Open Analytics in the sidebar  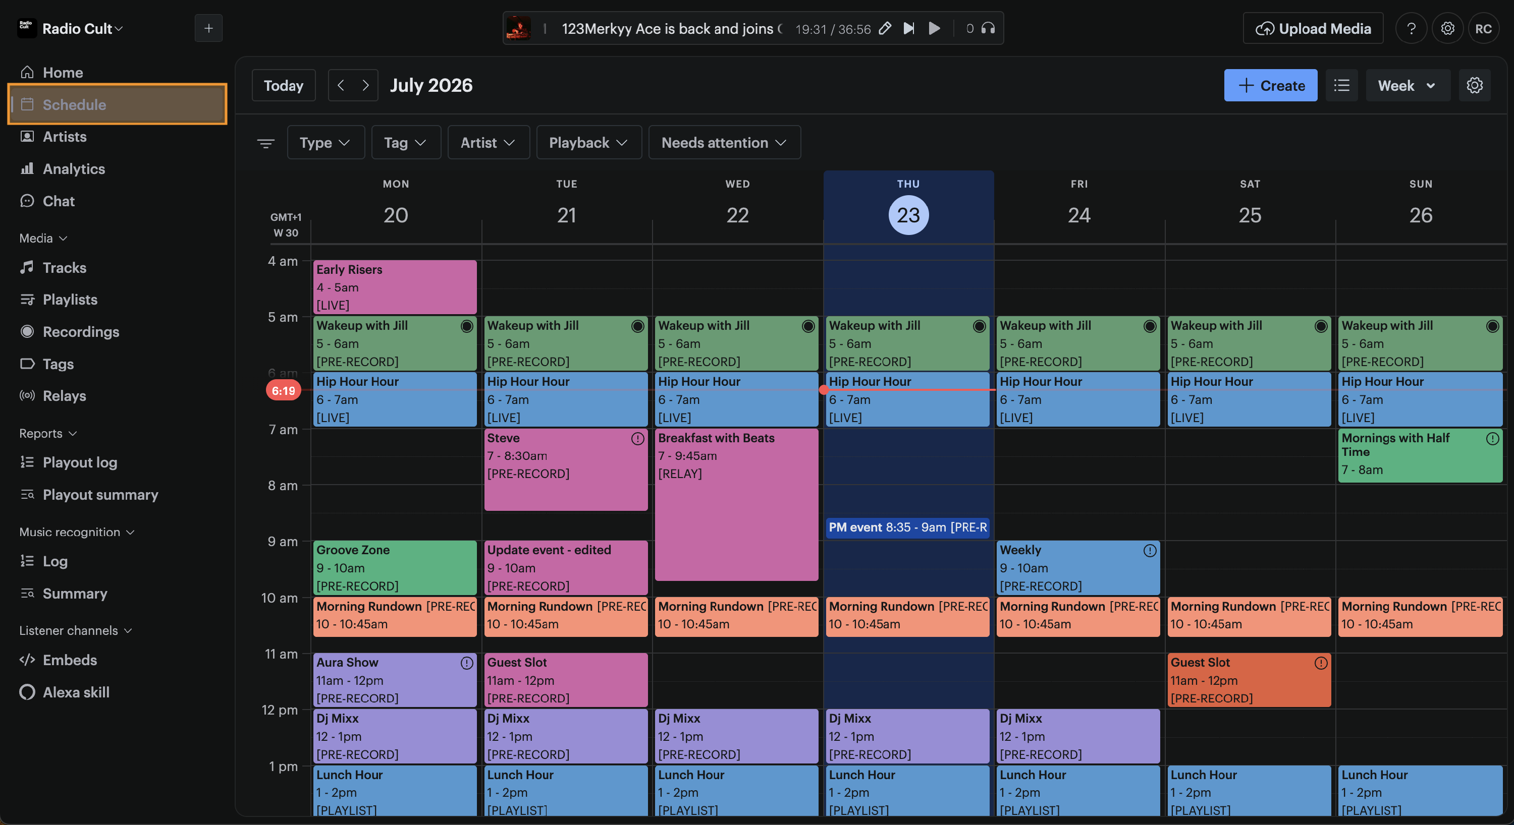coord(74,168)
